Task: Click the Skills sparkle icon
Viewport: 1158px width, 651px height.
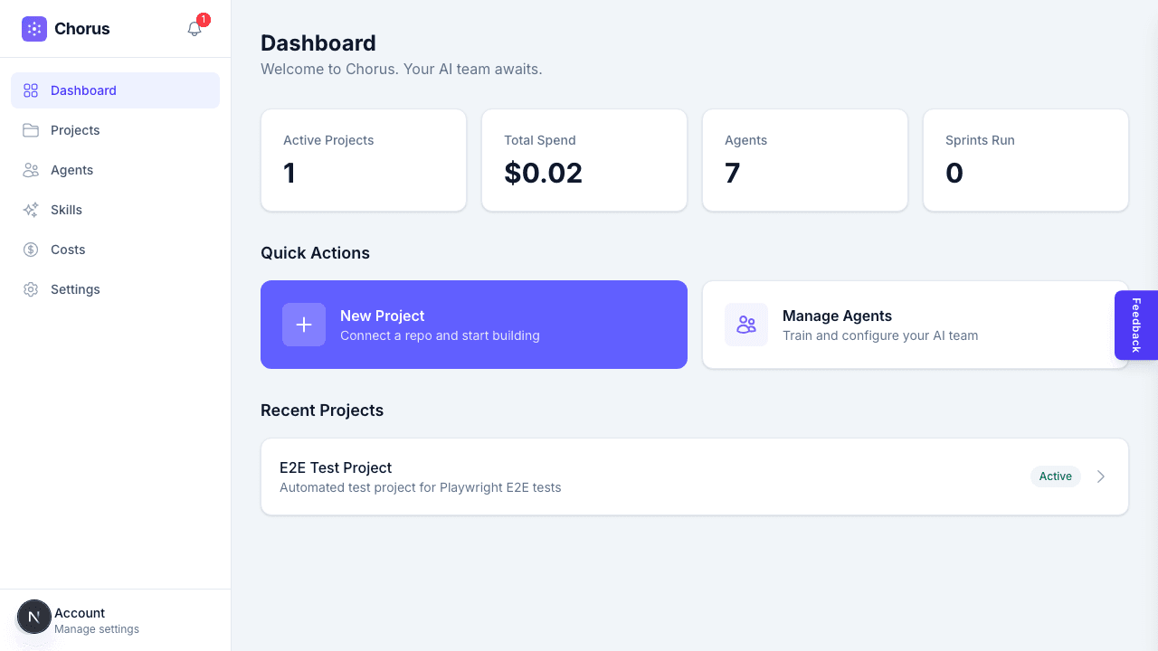Action: 31,210
